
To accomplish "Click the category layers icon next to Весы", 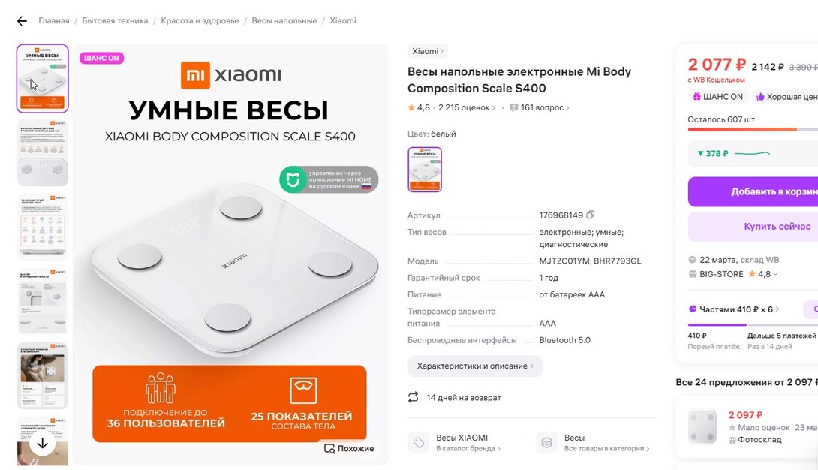I will (x=546, y=443).
